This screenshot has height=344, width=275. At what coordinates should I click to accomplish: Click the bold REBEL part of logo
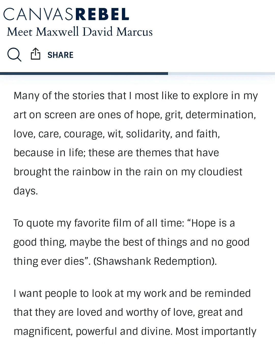(102, 14)
